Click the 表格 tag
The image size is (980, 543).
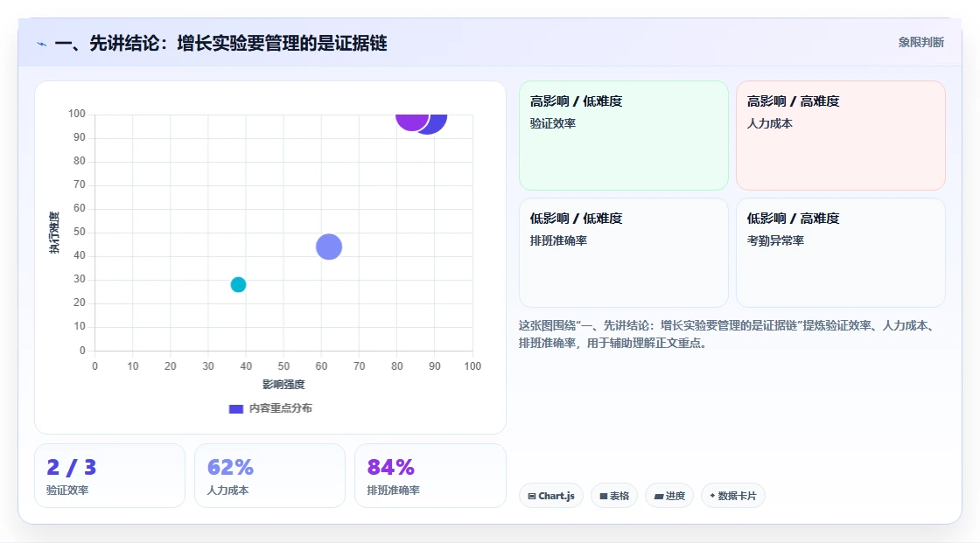click(x=614, y=496)
